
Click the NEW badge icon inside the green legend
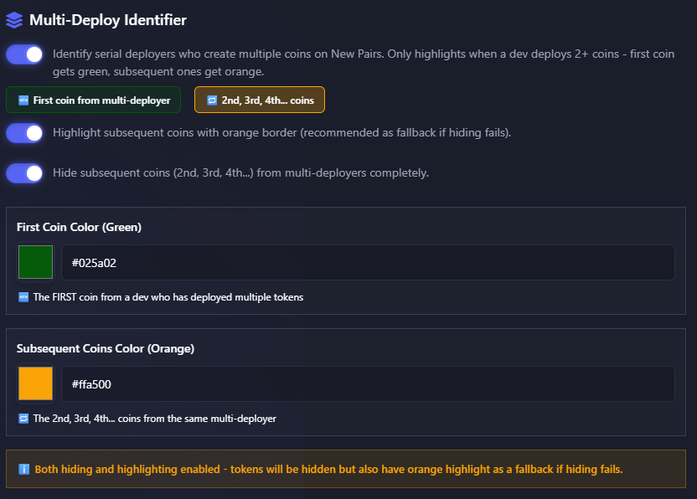click(21, 99)
